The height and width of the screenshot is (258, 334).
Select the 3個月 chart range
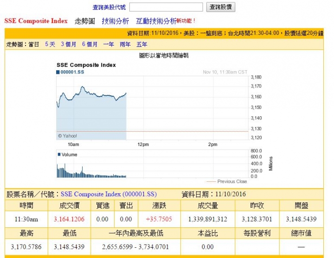tap(68, 44)
